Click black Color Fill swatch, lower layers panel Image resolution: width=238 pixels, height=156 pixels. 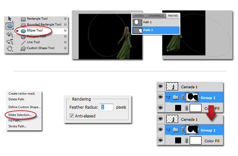pos(178,140)
